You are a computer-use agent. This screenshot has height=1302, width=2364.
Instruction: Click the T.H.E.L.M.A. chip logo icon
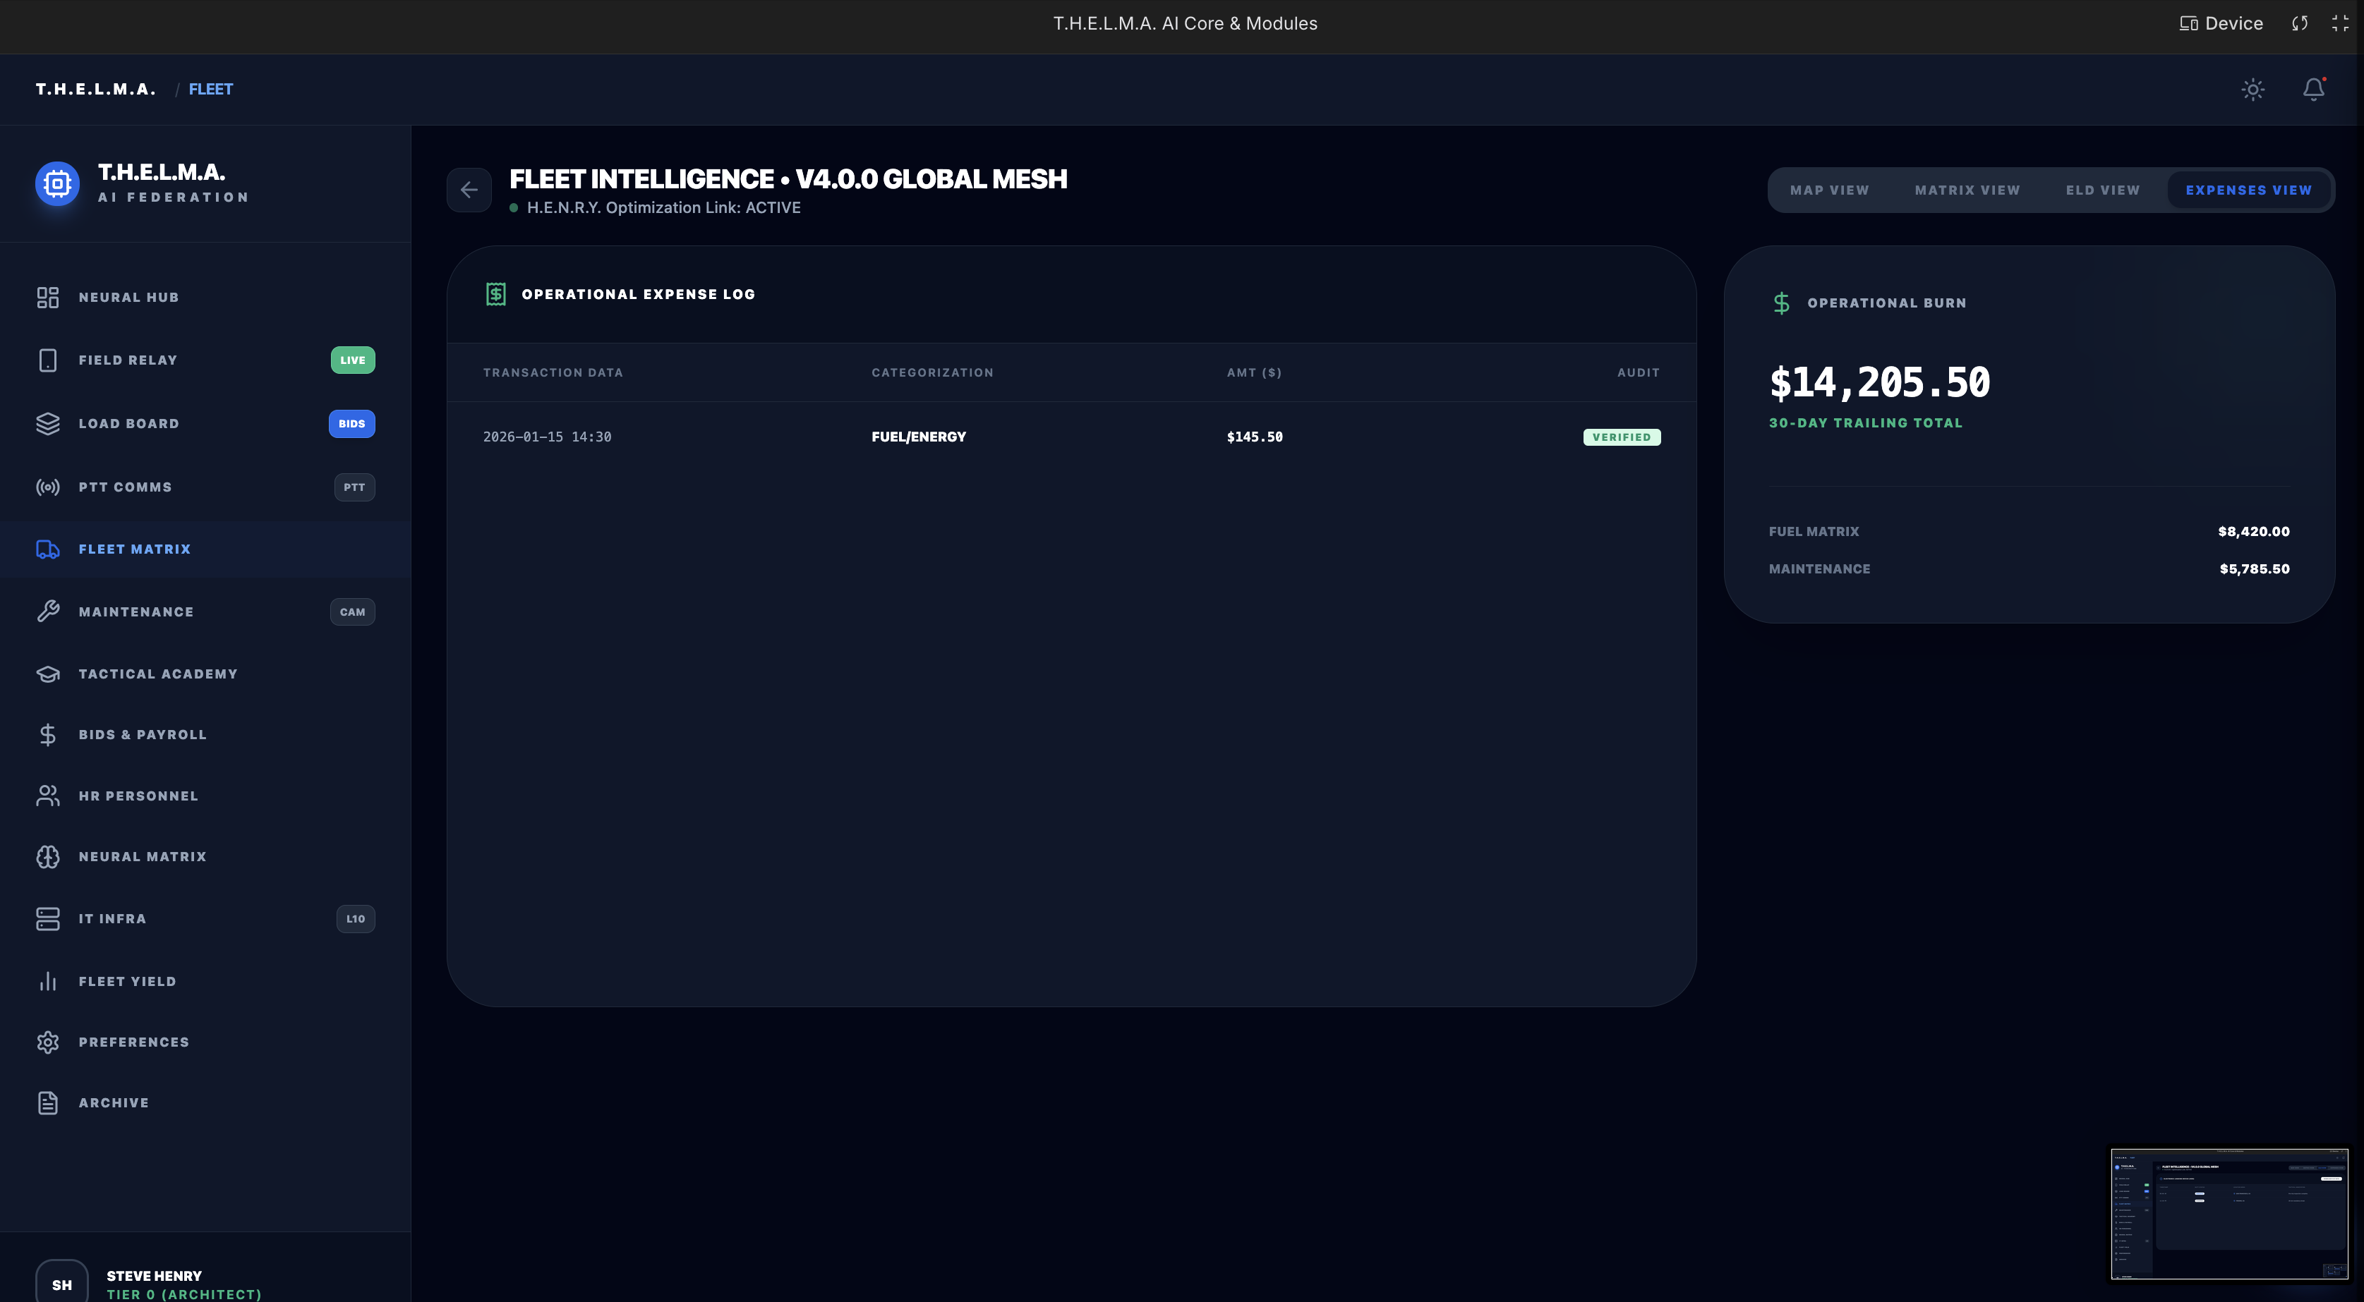[57, 183]
